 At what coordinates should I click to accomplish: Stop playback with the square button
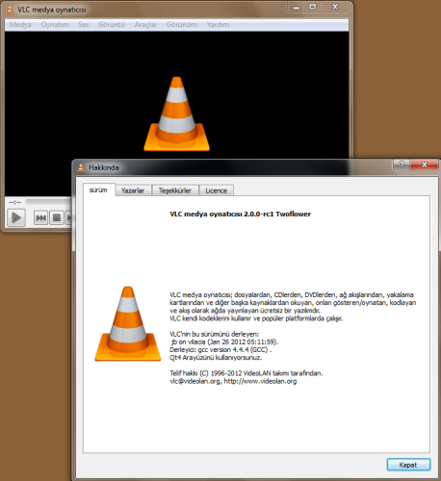57,217
